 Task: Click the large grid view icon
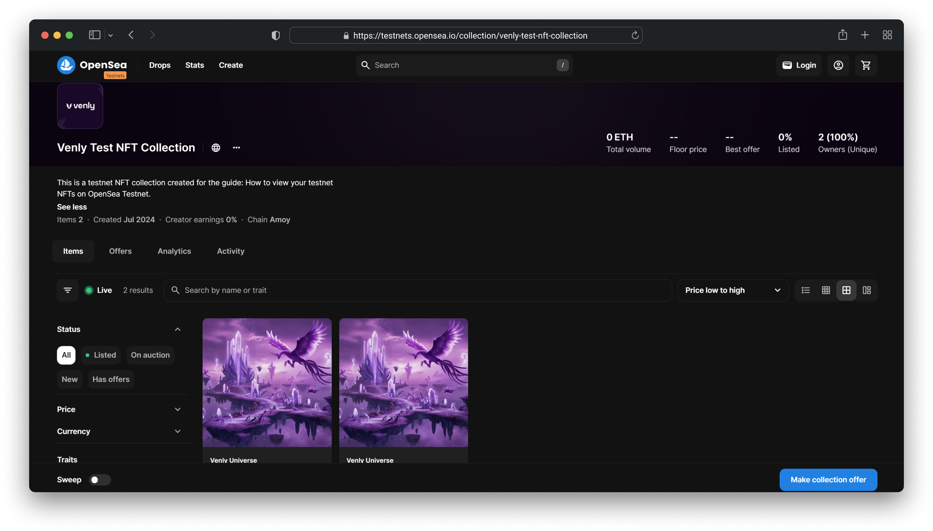(x=846, y=290)
